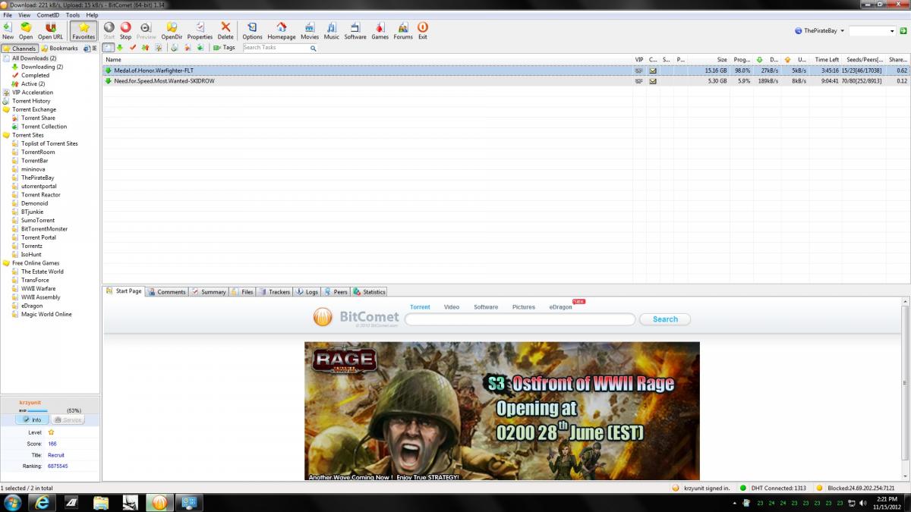Open the Options toolbar icon
911x512 pixels.
point(252,30)
